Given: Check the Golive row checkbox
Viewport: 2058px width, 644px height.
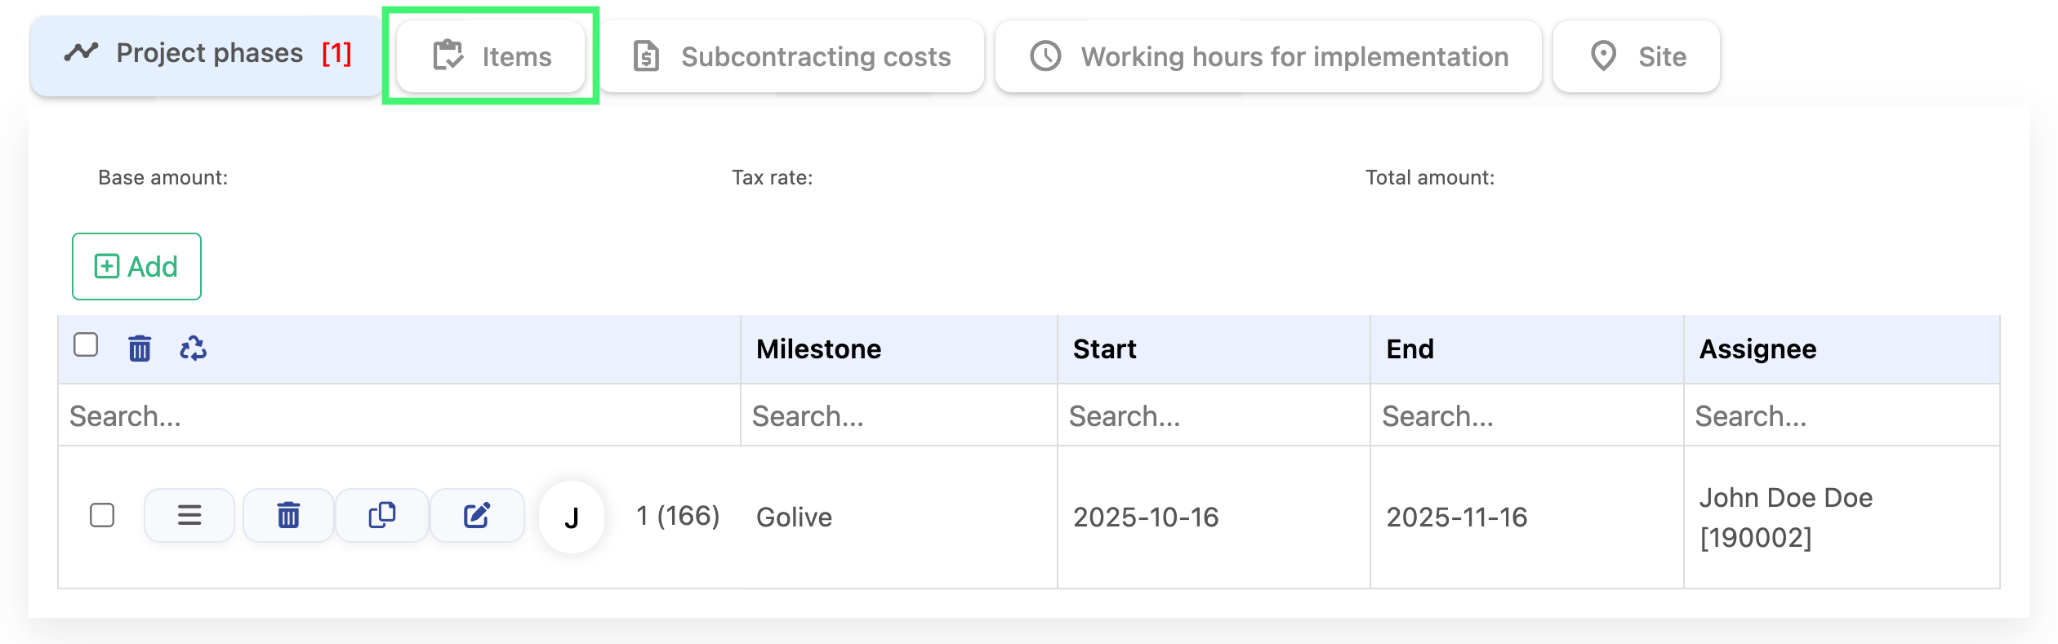Looking at the screenshot, I should [x=102, y=516].
